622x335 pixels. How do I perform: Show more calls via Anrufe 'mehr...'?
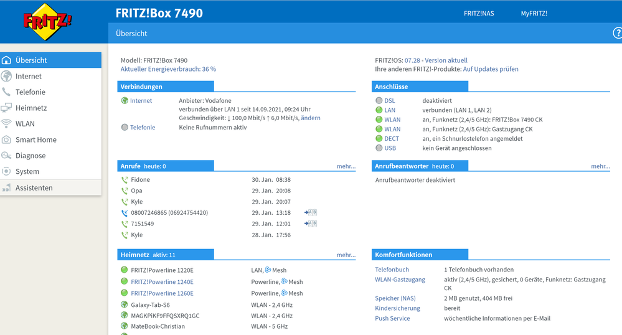[x=346, y=166]
